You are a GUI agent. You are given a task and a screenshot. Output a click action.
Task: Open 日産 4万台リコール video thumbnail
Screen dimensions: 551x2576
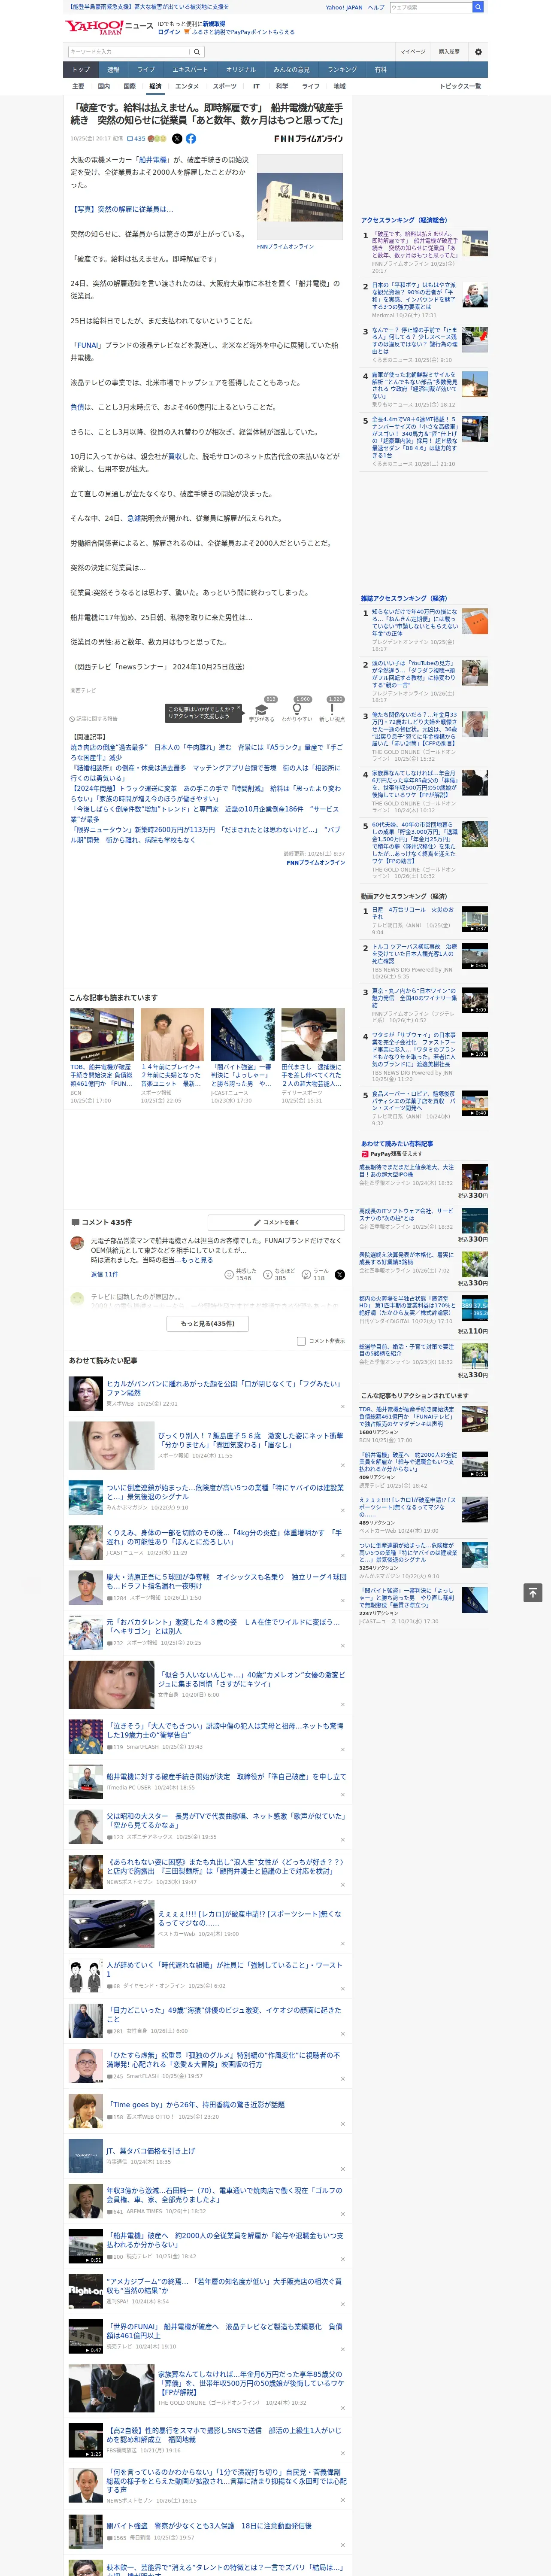[475, 919]
